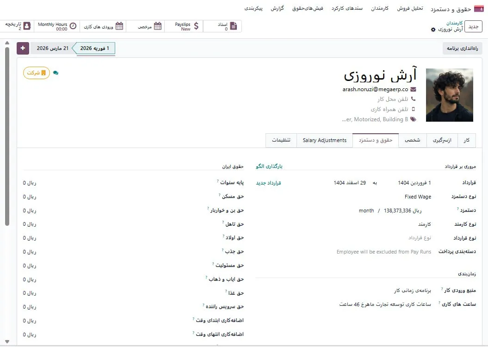Image resolution: width=488 pixels, height=347 pixels.
Task: Switch to the ازسرگیری tab
Action: pos(442,140)
